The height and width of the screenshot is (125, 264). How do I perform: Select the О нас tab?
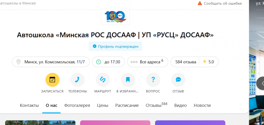pos(52,105)
